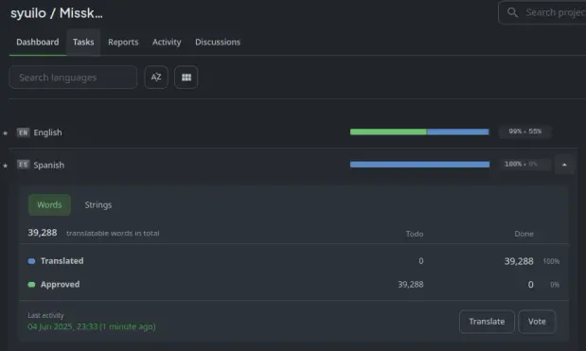The width and height of the screenshot is (586, 351).
Task: Open the Tasks tab
Action: pos(83,43)
